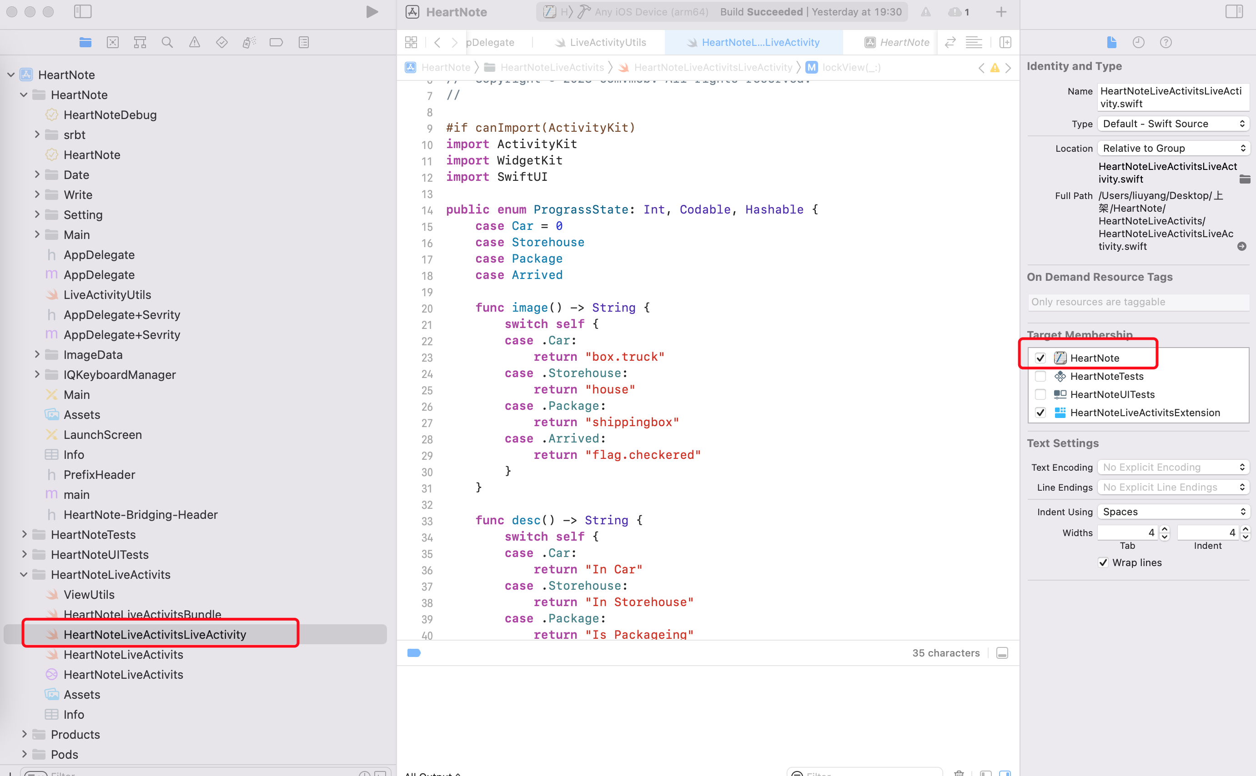Toggle the right inspector sidebar
1256x776 pixels.
[1234, 11]
